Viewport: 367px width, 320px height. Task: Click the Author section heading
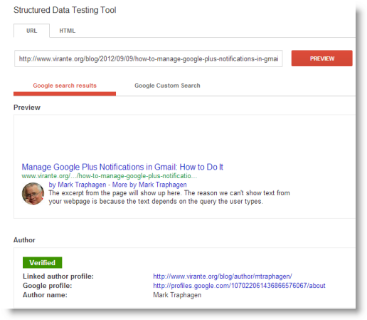click(24, 240)
